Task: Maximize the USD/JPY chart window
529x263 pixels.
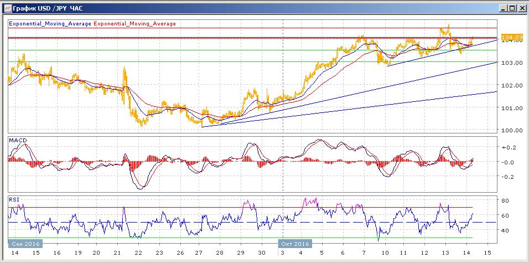Action: [x=512, y=8]
